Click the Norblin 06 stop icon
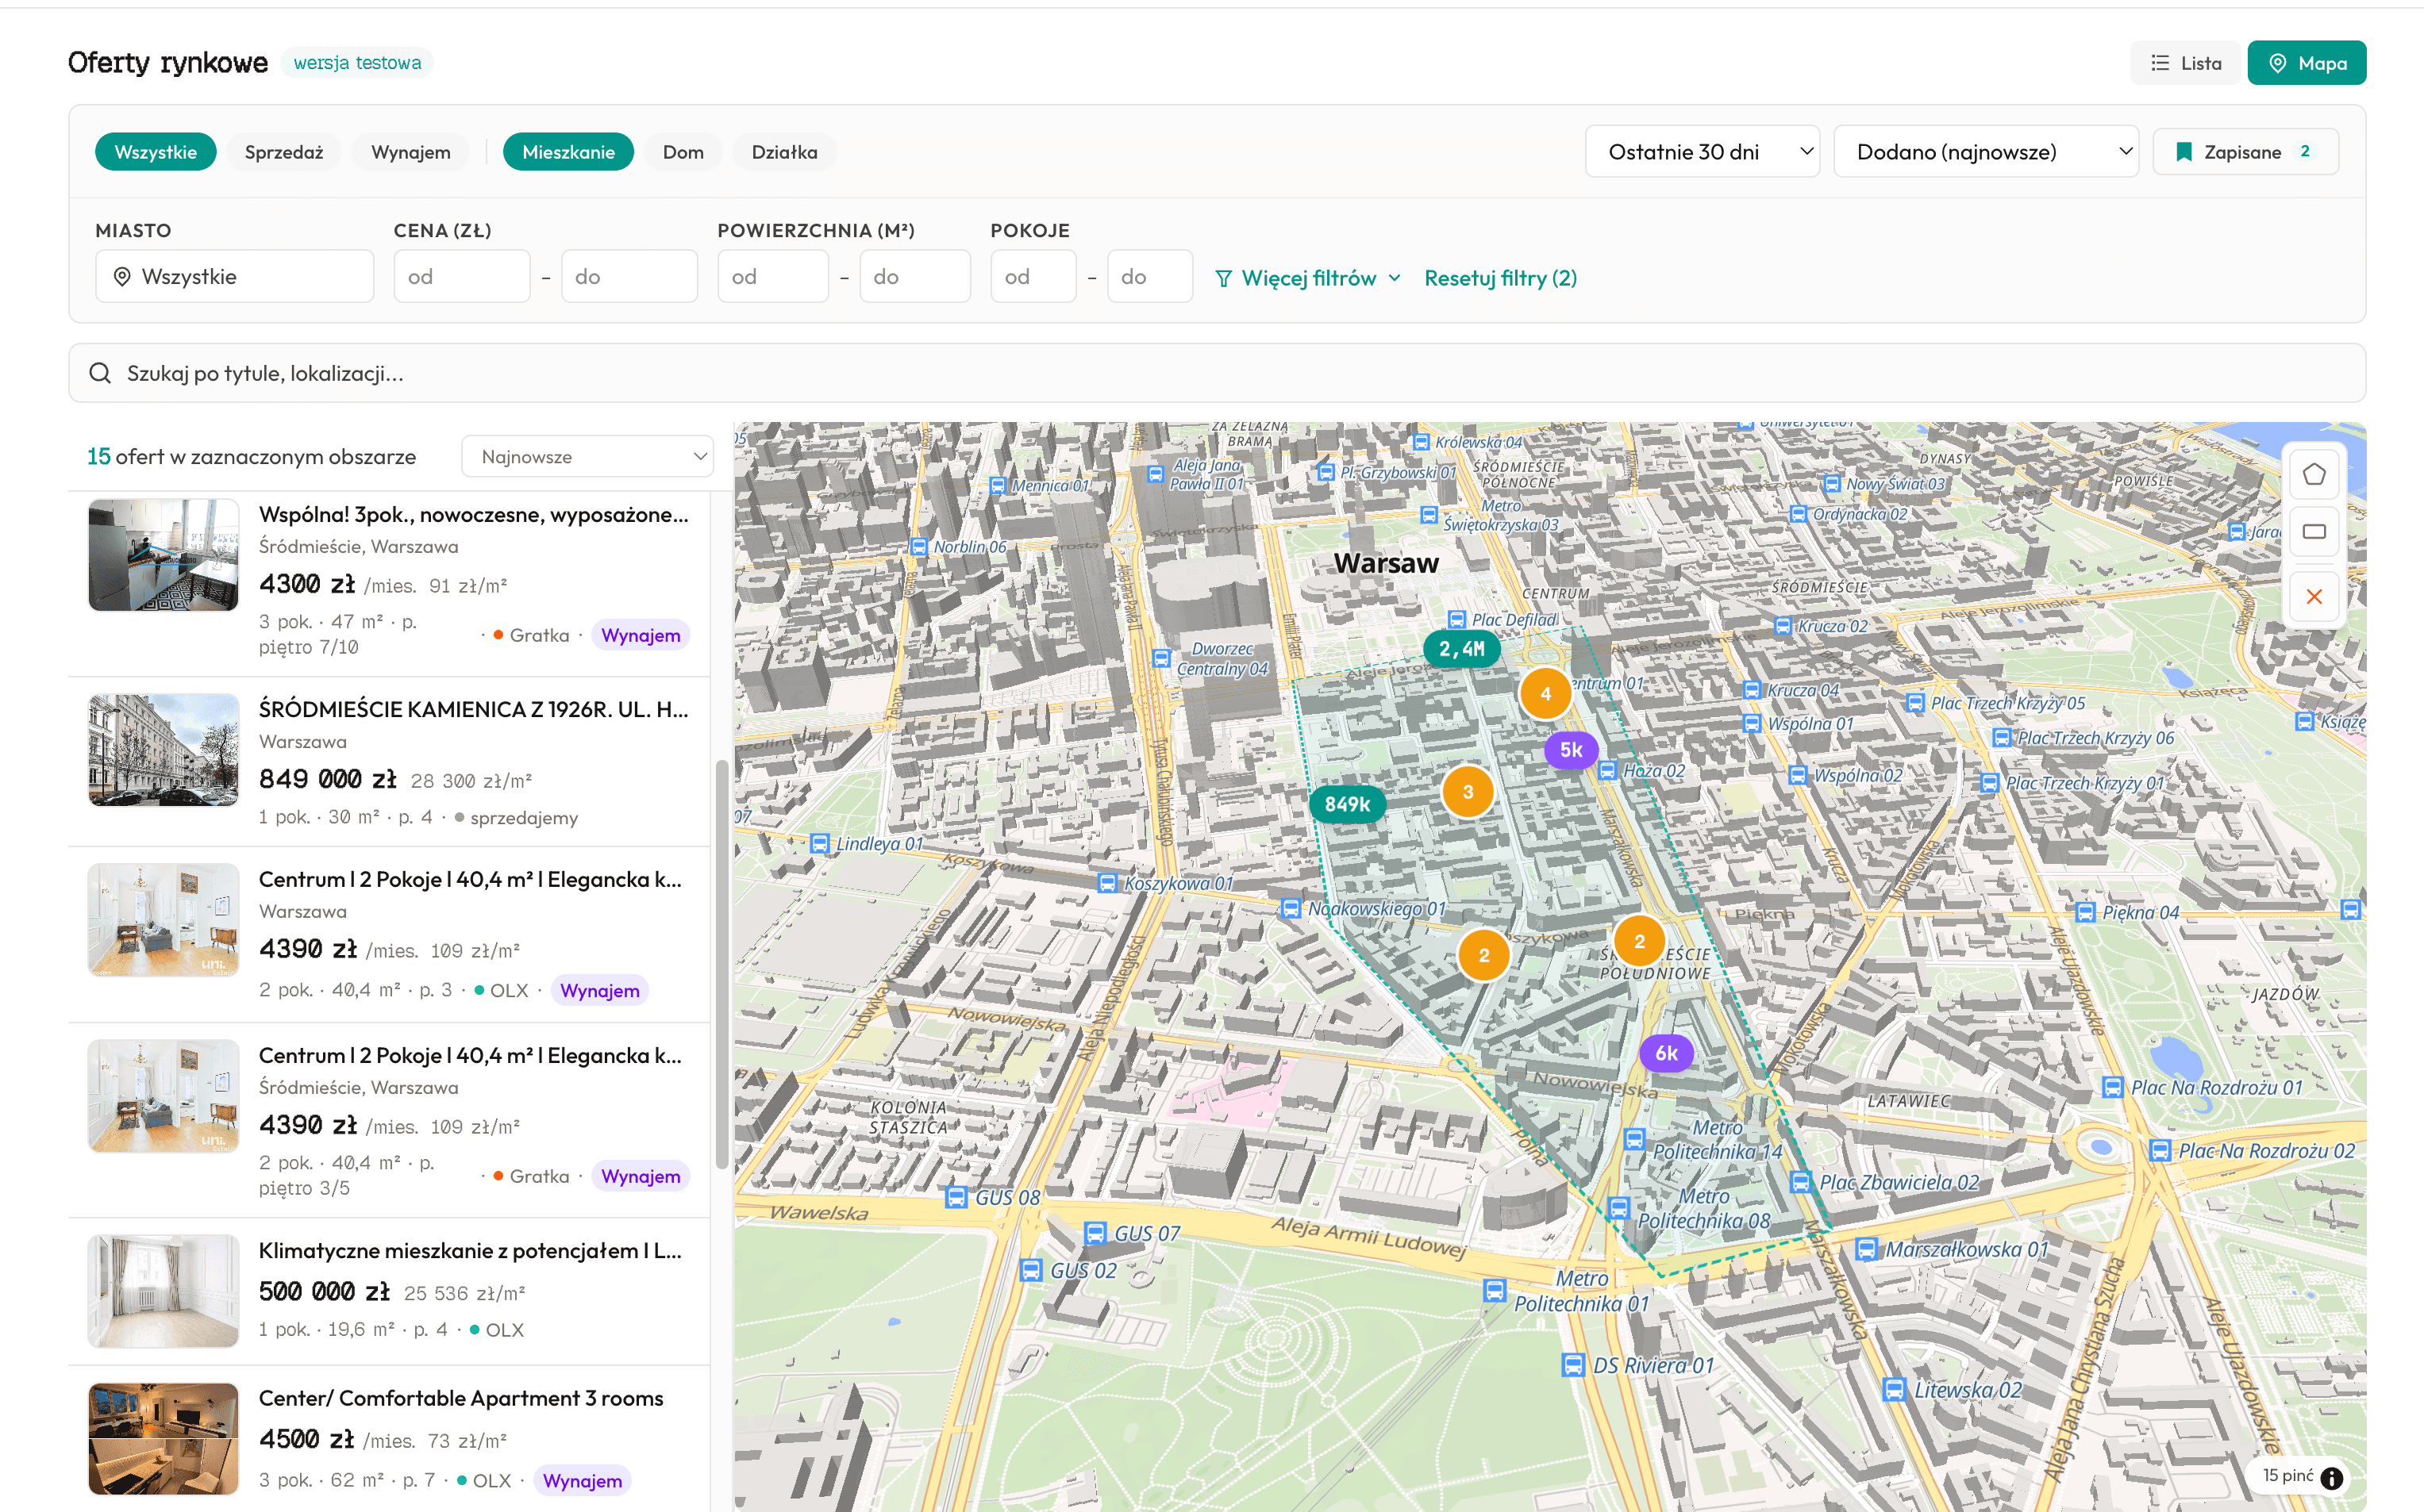This screenshot has width=2424, height=1512. pos(918,547)
